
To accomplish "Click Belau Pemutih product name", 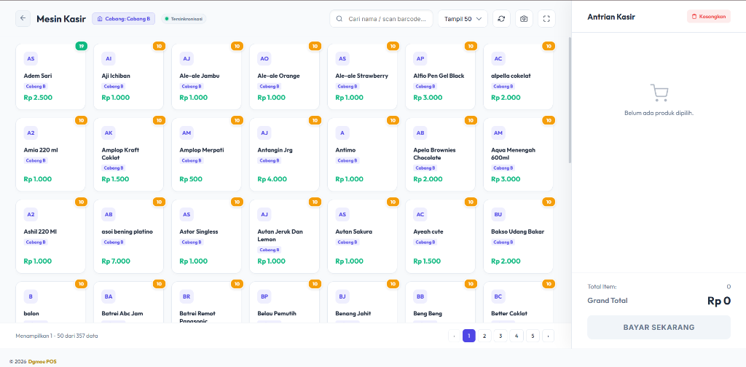I will point(276,314).
